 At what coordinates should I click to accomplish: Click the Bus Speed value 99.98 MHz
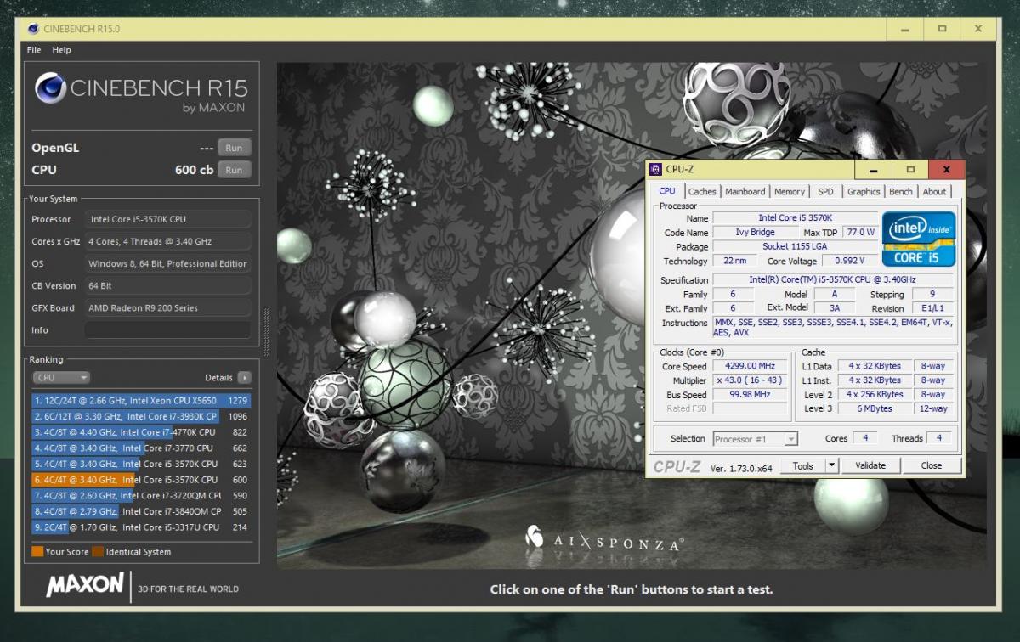751,395
